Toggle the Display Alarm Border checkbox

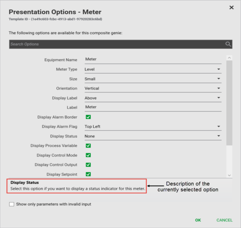pos(88,117)
